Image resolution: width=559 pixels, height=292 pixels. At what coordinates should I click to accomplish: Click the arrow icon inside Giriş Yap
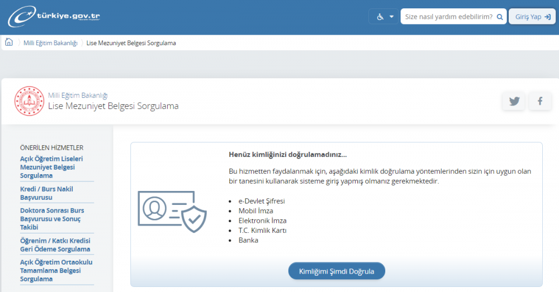pos(547,17)
